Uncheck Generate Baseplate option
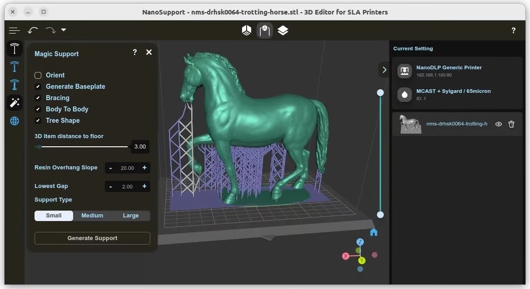 click(38, 87)
